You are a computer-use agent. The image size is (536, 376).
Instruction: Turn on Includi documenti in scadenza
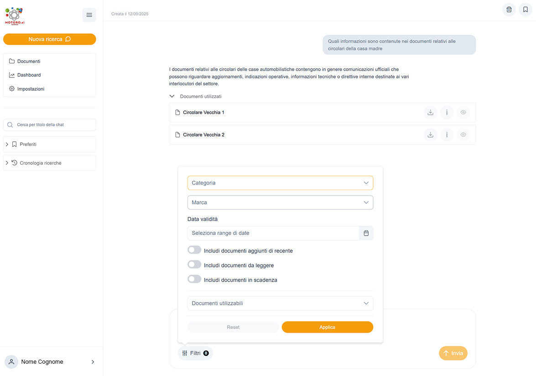click(x=194, y=279)
